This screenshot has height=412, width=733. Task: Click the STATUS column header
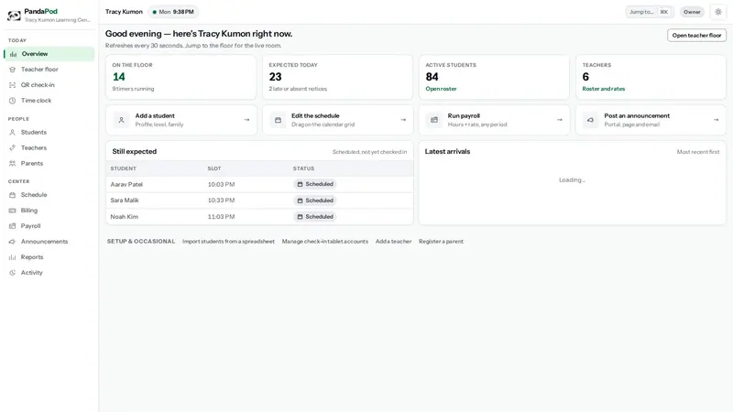(x=304, y=168)
